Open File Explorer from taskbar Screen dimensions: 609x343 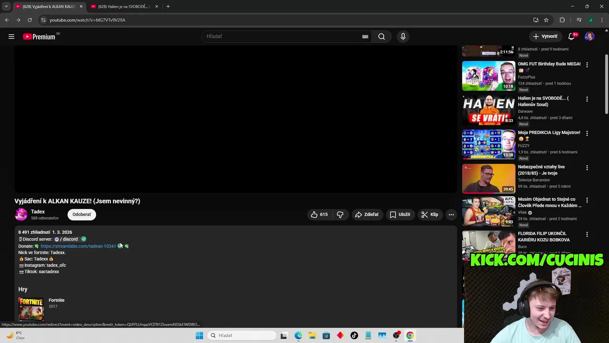[312, 335]
